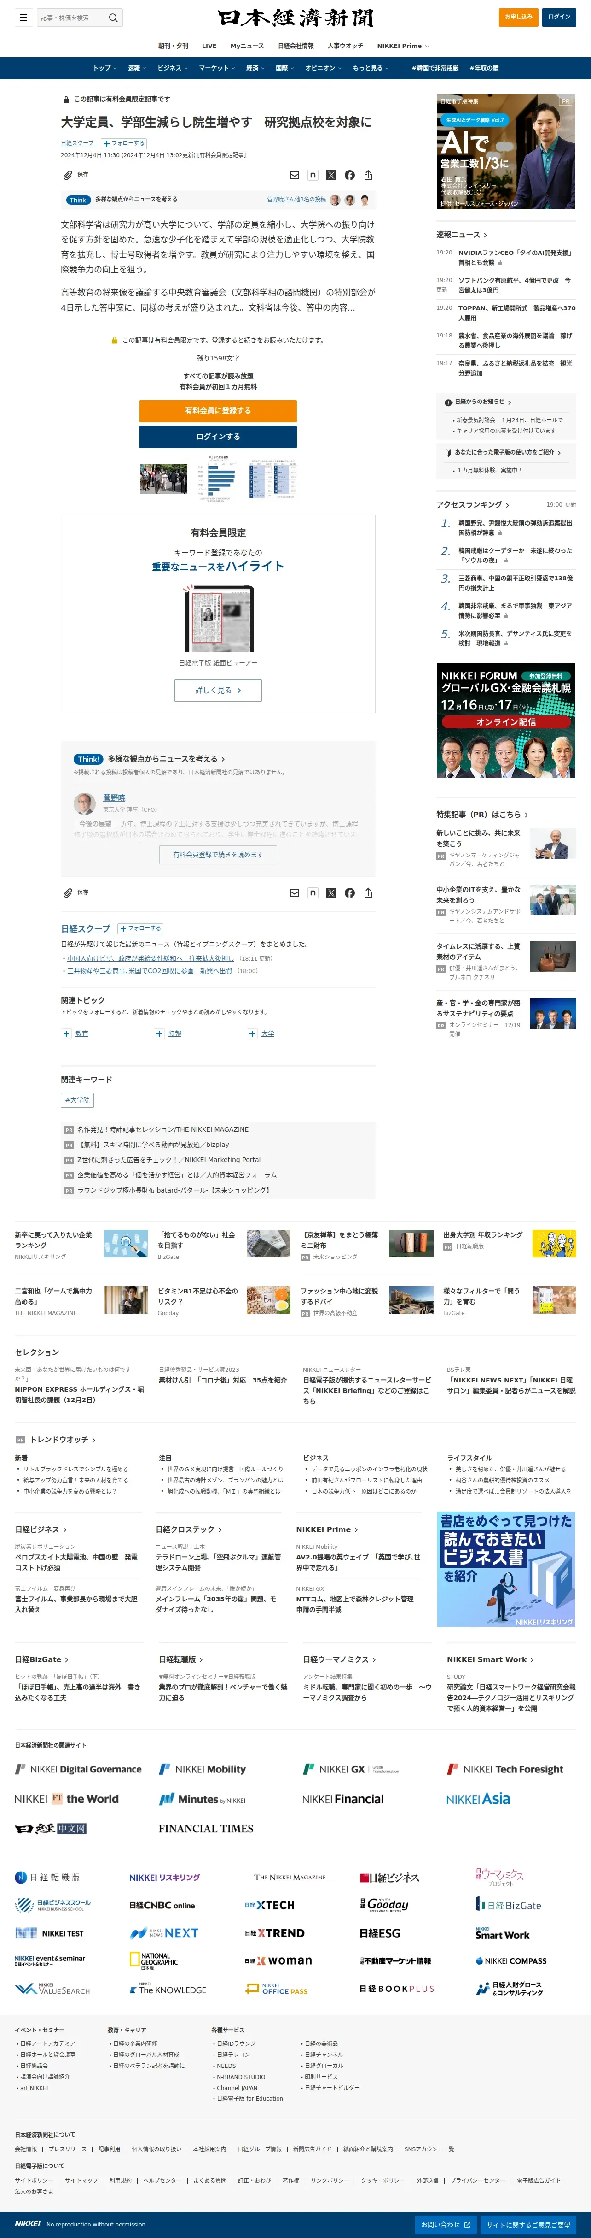Image resolution: width=591 pixels, height=2238 pixels.
Task: Click 詳しく見る button in highlight promo
Action: coord(218,690)
